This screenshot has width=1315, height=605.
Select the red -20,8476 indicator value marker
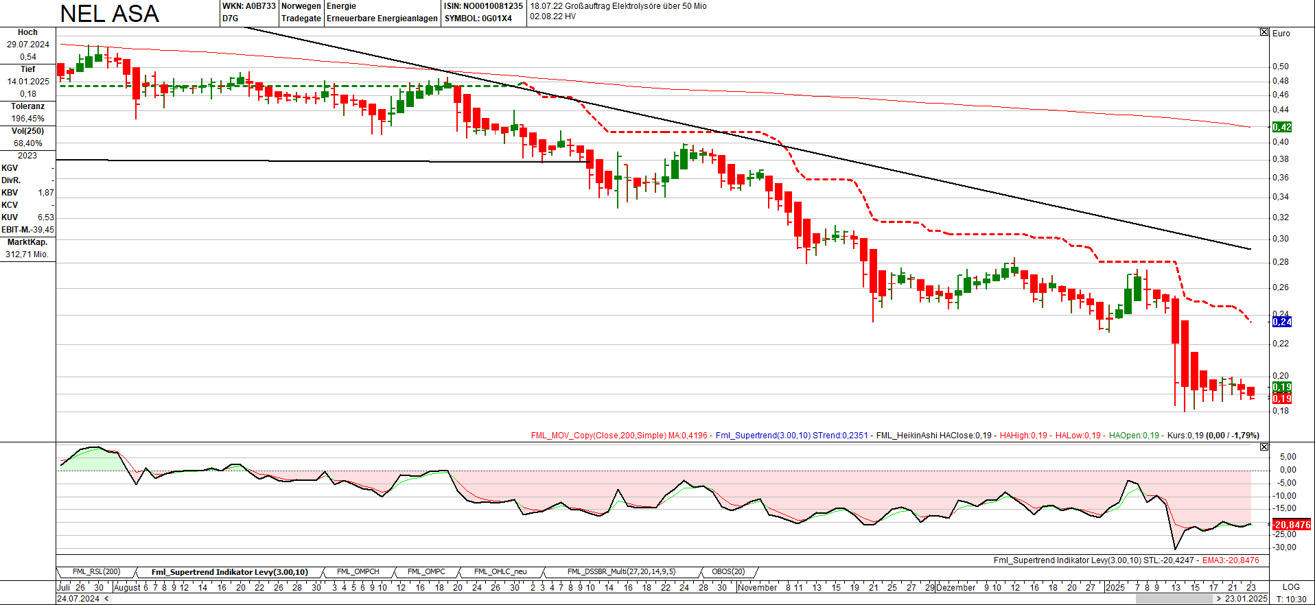(x=1291, y=525)
